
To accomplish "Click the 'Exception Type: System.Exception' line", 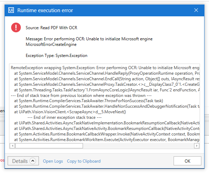I will click(57, 55).
